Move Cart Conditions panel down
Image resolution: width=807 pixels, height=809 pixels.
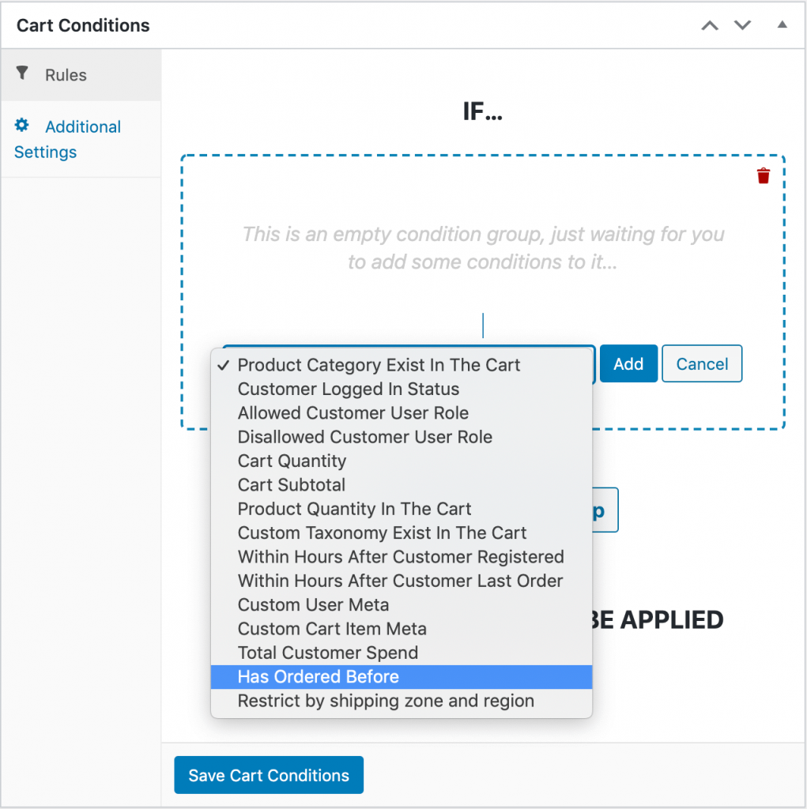pyautogui.click(x=742, y=25)
